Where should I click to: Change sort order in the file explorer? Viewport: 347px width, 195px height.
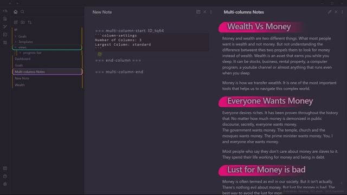30,22
